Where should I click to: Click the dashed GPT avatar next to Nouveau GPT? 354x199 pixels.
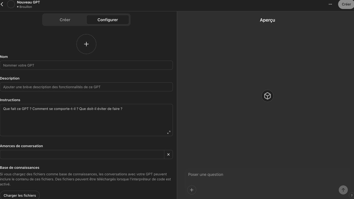coord(11,4)
